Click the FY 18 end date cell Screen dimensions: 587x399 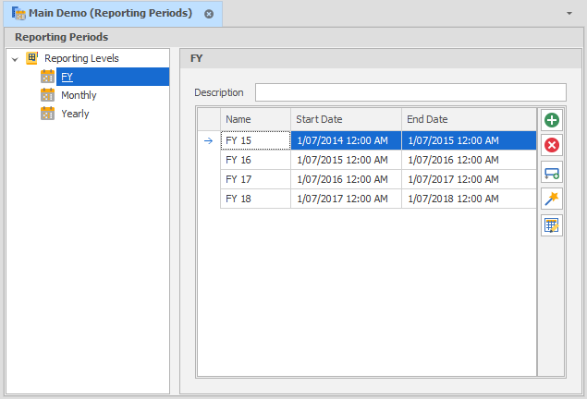point(469,199)
